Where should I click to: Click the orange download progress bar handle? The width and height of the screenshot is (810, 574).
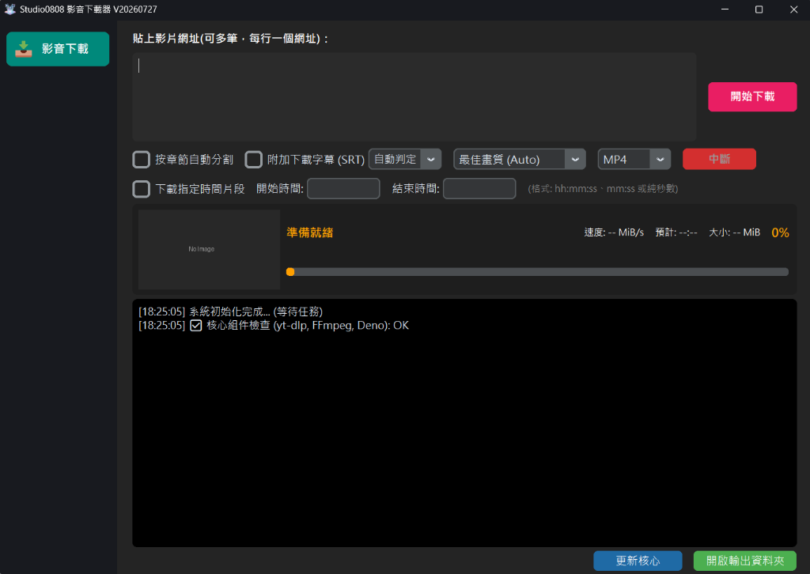[x=290, y=272]
